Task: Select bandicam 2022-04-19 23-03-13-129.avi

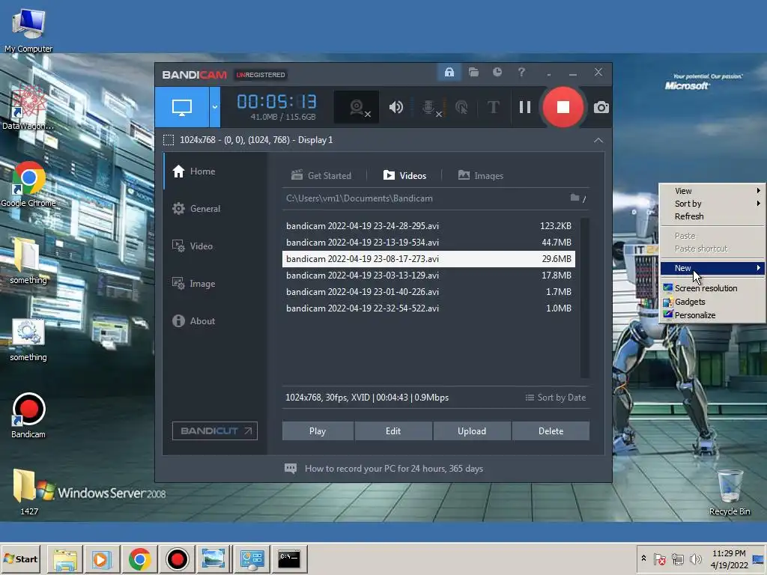Action: 428,276
